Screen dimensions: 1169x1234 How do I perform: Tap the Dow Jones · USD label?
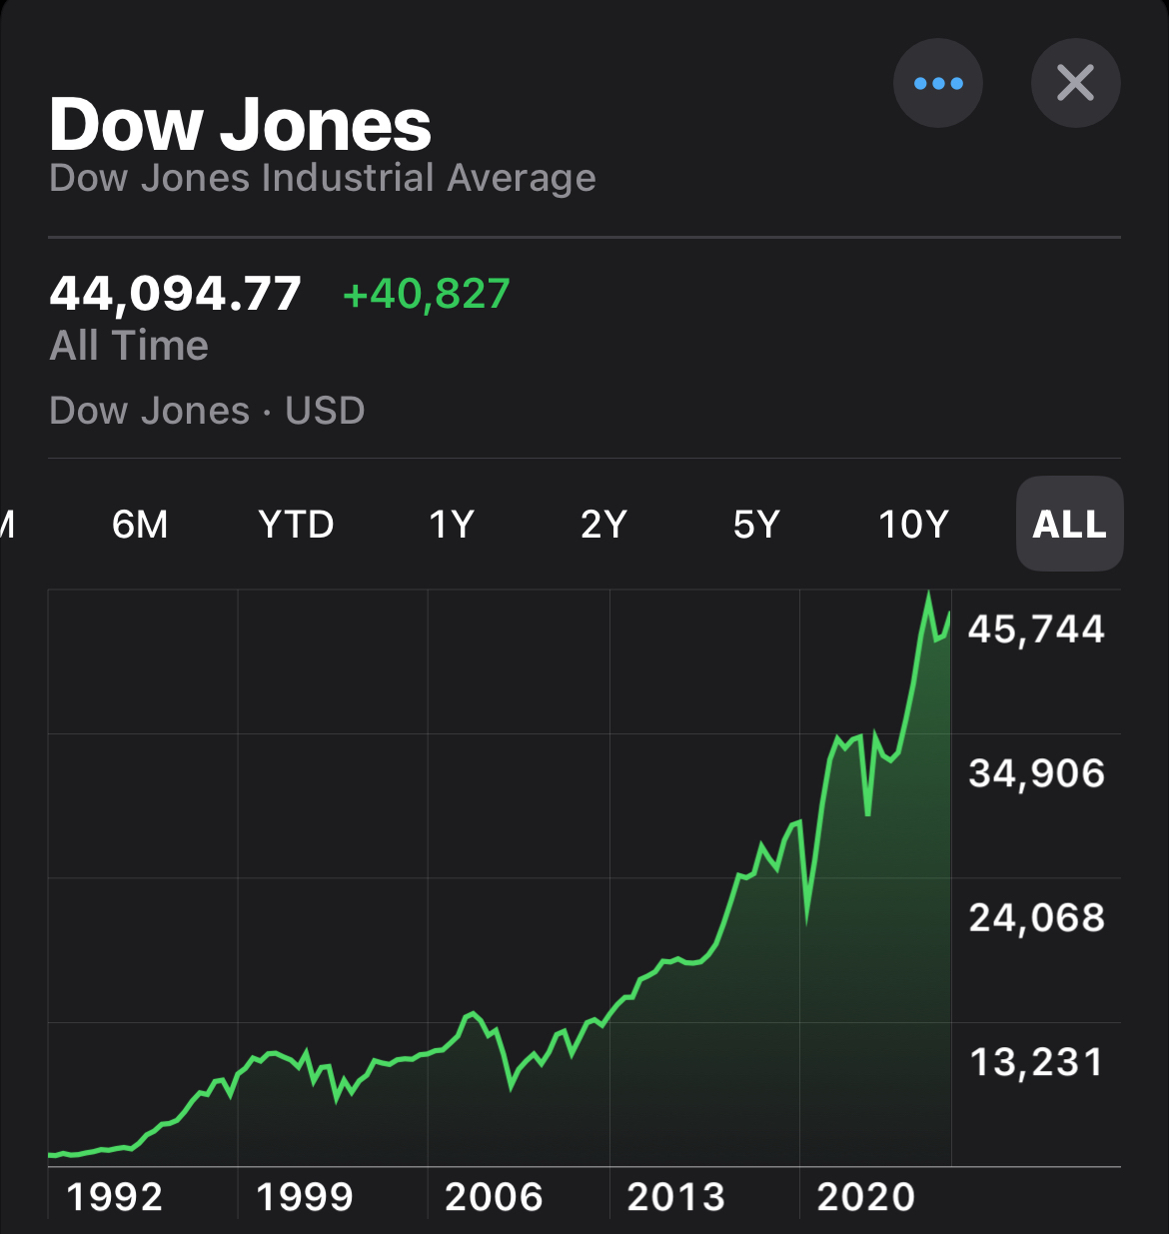pyautogui.click(x=207, y=411)
